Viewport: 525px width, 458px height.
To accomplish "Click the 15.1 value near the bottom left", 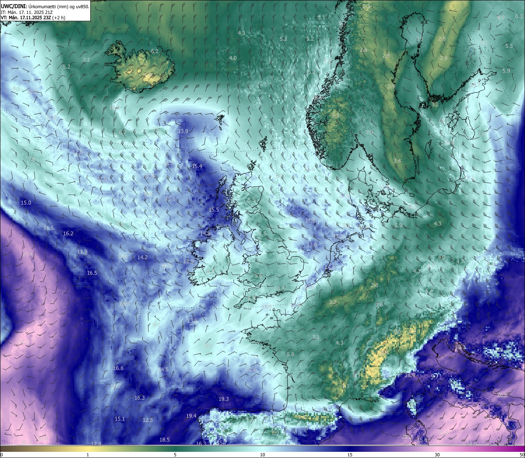I will pyautogui.click(x=119, y=419).
